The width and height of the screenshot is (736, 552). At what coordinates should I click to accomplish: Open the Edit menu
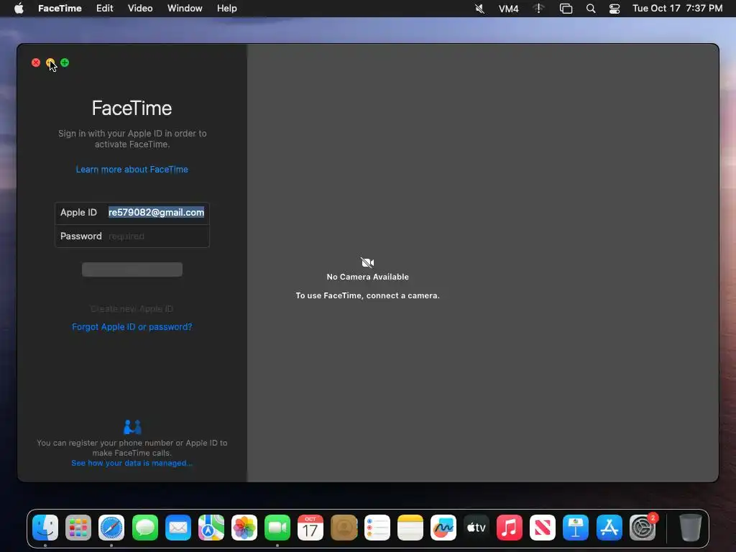(105, 9)
